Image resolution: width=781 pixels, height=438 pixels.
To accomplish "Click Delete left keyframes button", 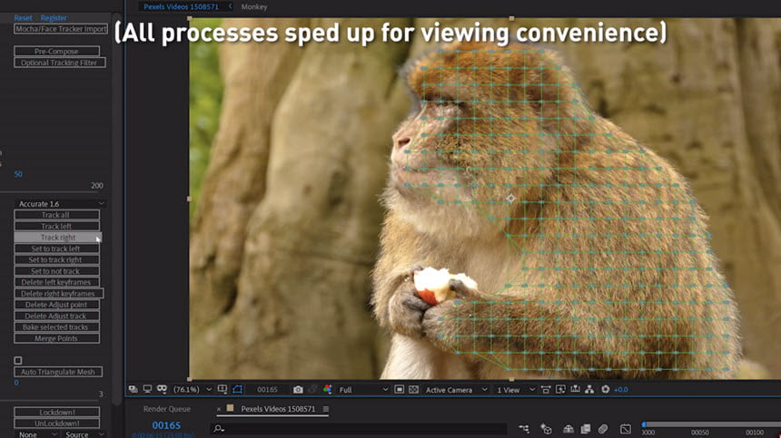I will pos(57,282).
